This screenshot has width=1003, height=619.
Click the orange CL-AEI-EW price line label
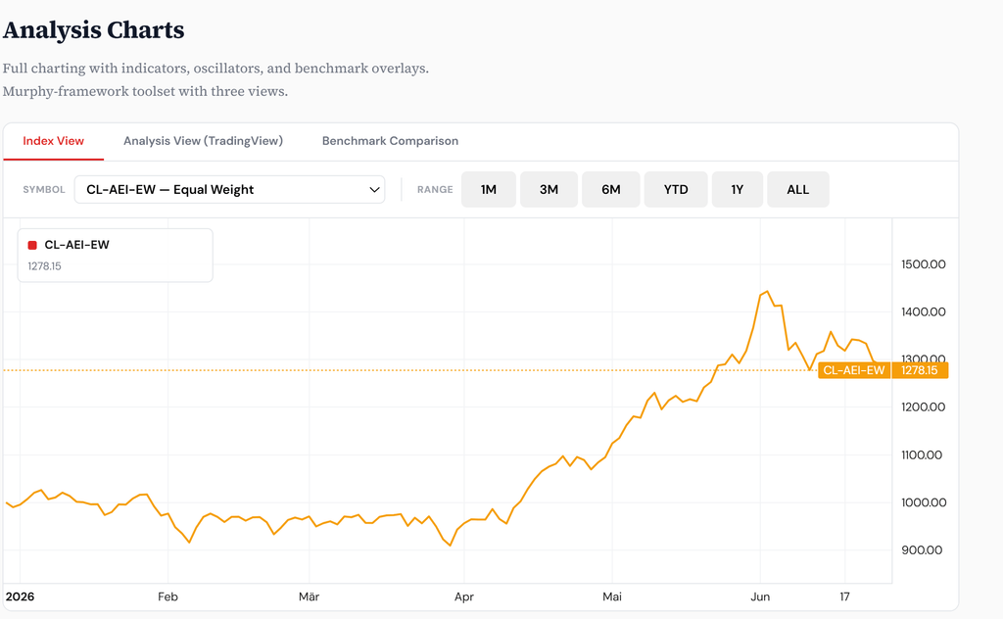854,370
